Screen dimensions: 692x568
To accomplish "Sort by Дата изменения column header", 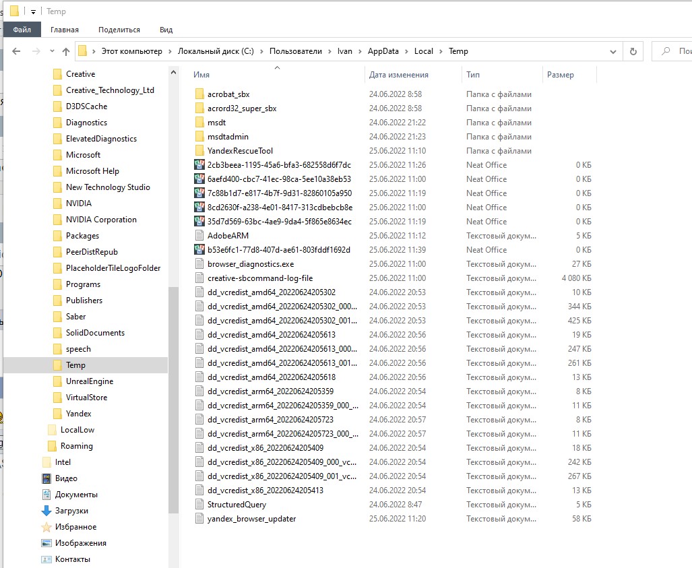I will coord(398,75).
